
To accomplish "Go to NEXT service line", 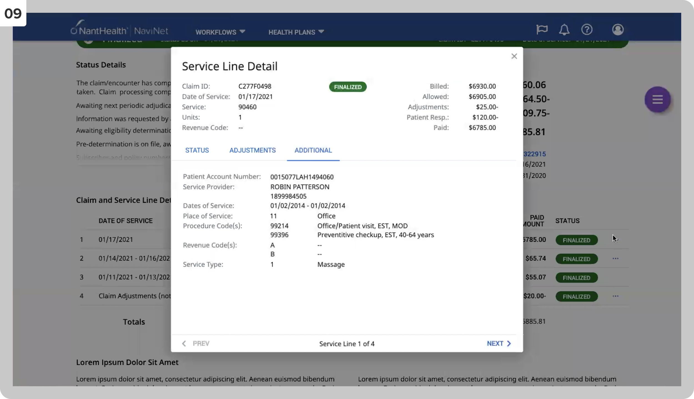I will [499, 343].
